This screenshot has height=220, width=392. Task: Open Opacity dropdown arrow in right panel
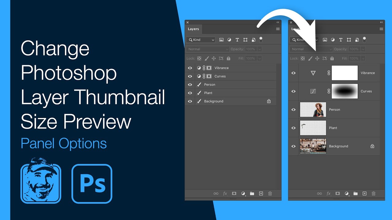363,49
